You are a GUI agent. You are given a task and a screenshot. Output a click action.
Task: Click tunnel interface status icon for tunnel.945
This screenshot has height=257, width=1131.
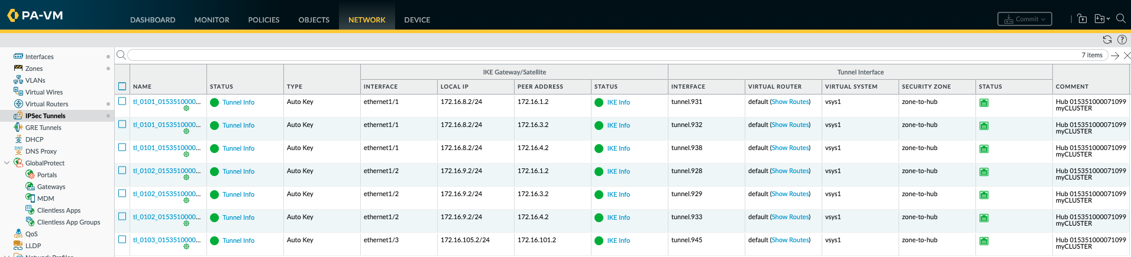pos(984,241)
